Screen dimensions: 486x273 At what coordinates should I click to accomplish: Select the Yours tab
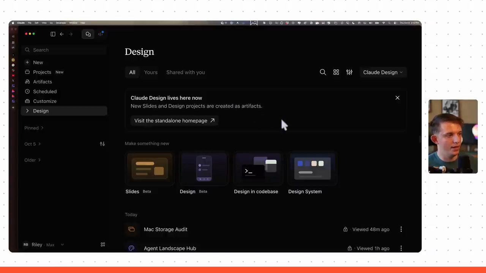151,72
